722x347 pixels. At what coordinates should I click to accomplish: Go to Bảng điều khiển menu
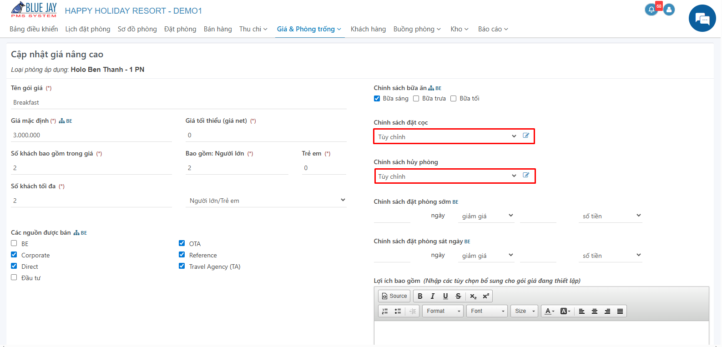pyautogui.click(x=34, y=29)
